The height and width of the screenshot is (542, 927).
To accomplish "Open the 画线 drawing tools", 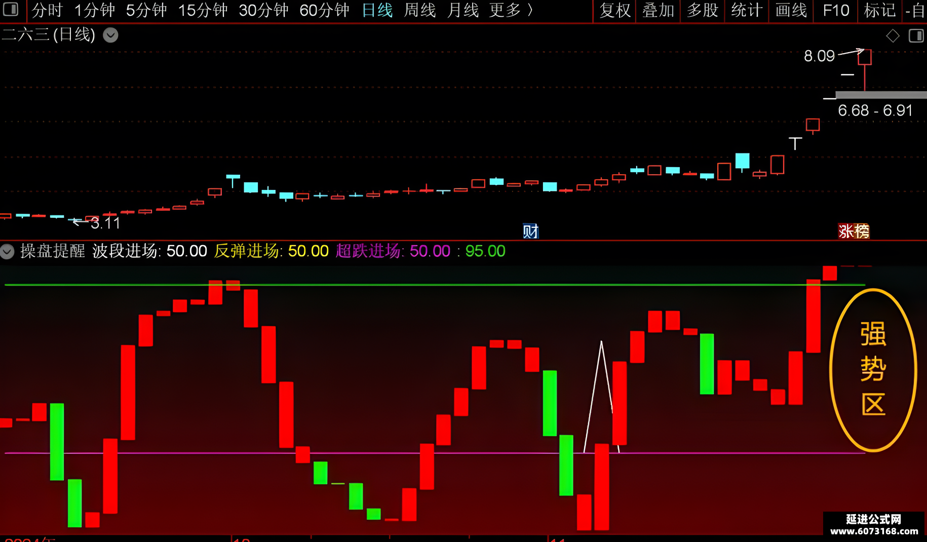I will click(791, 10).
